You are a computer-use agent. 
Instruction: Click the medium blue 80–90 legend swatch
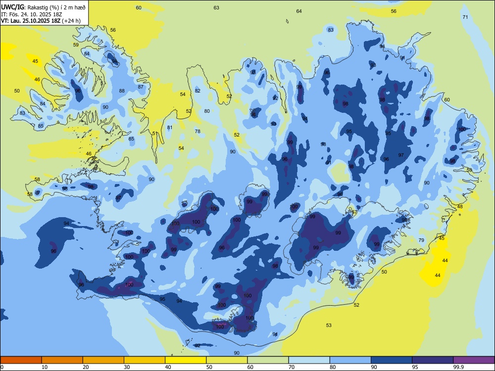(x=350, y=360)
